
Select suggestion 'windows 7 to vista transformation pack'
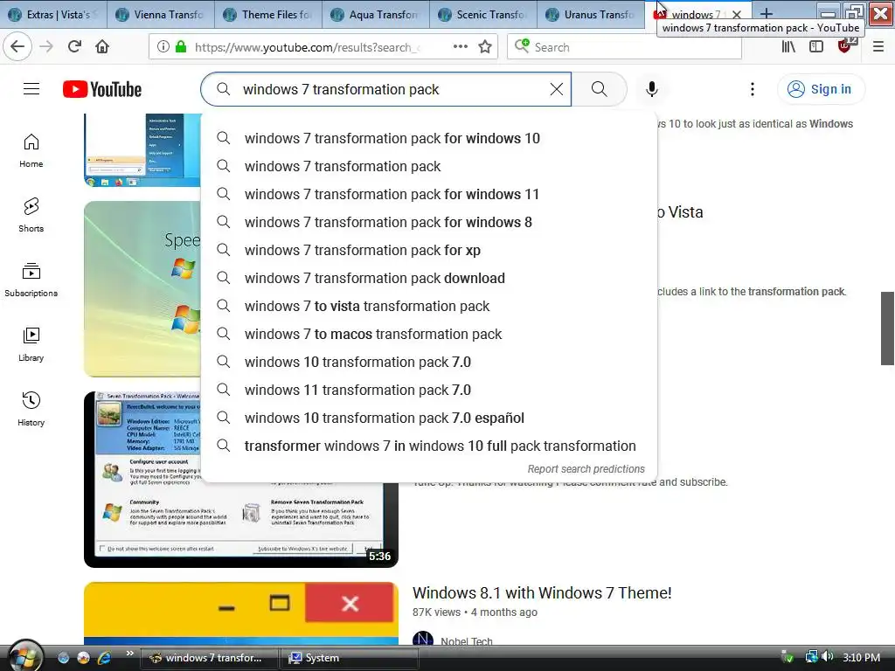(428, 306)
